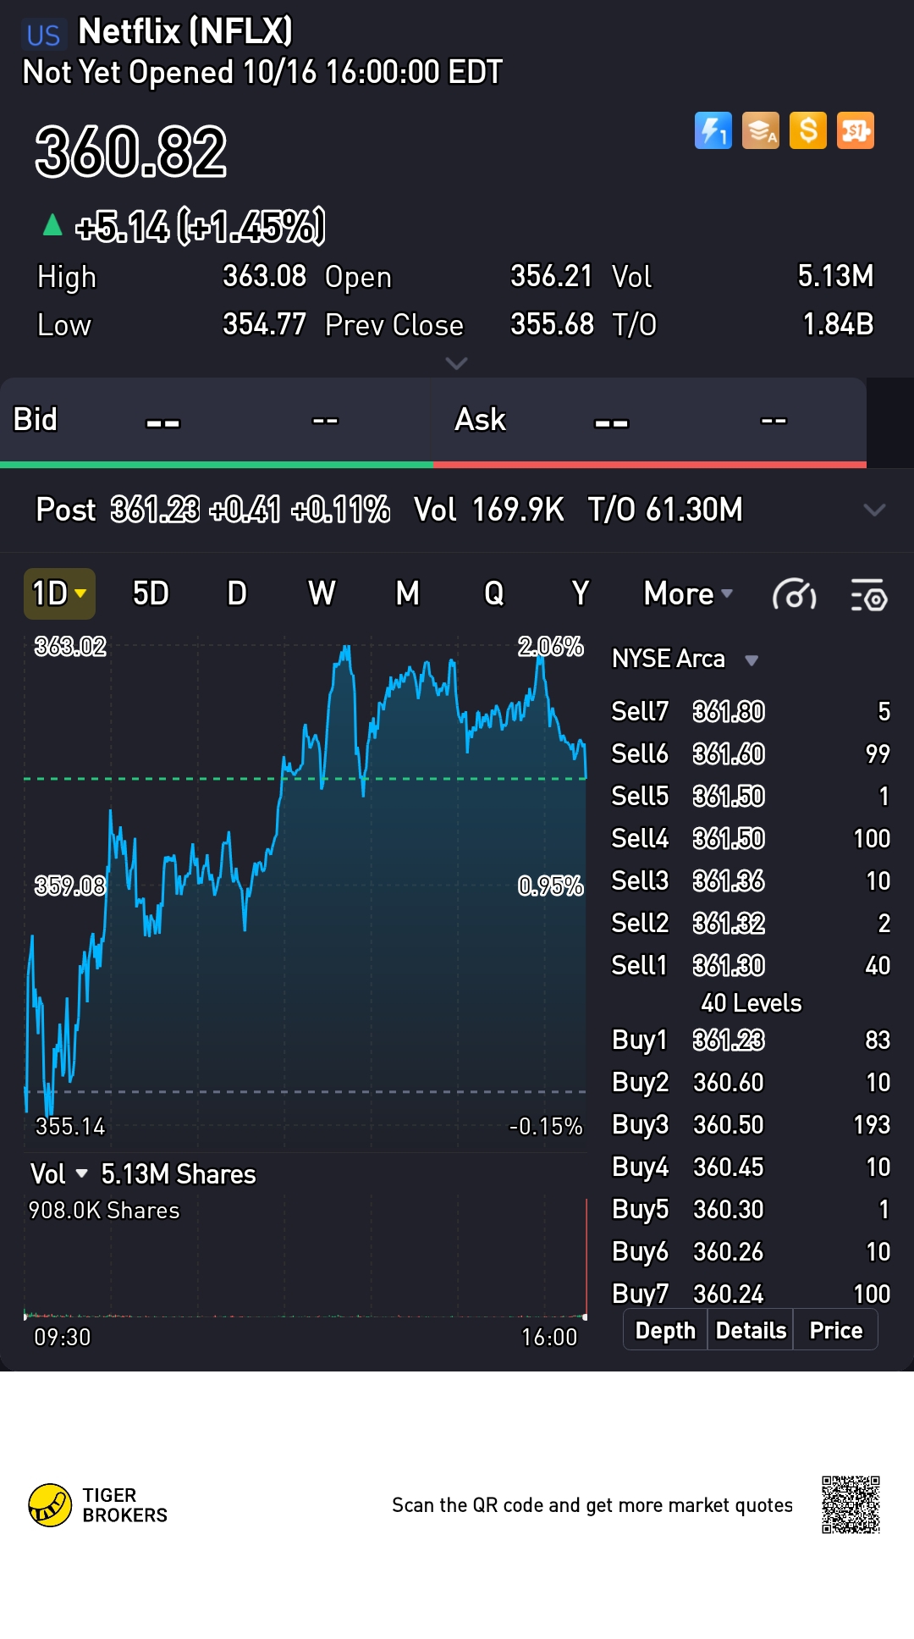The image size is (914, 1639).
Task: Select the 1D timeframe tab
Action: point(59,594)
